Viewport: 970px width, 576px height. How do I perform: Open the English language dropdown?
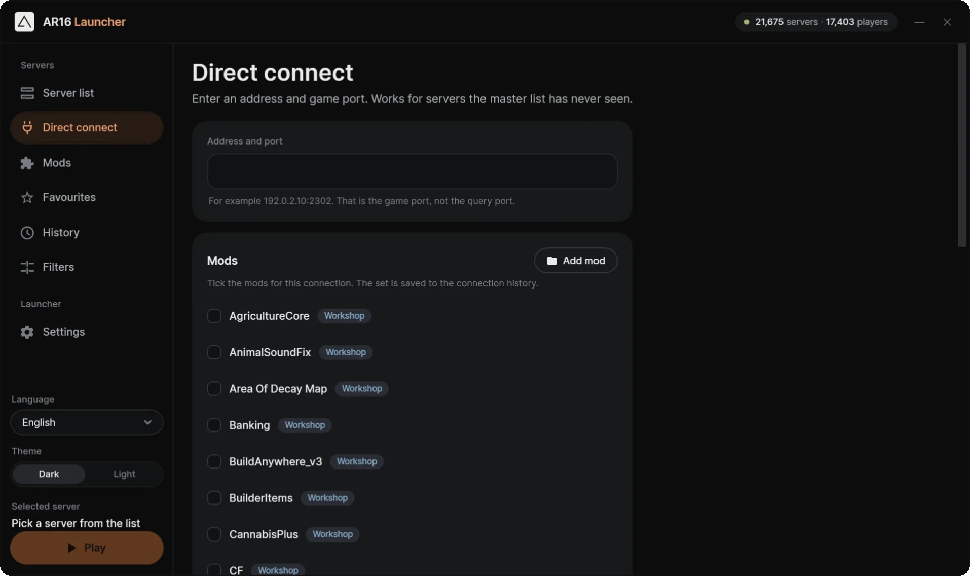(x=87, y=422)
